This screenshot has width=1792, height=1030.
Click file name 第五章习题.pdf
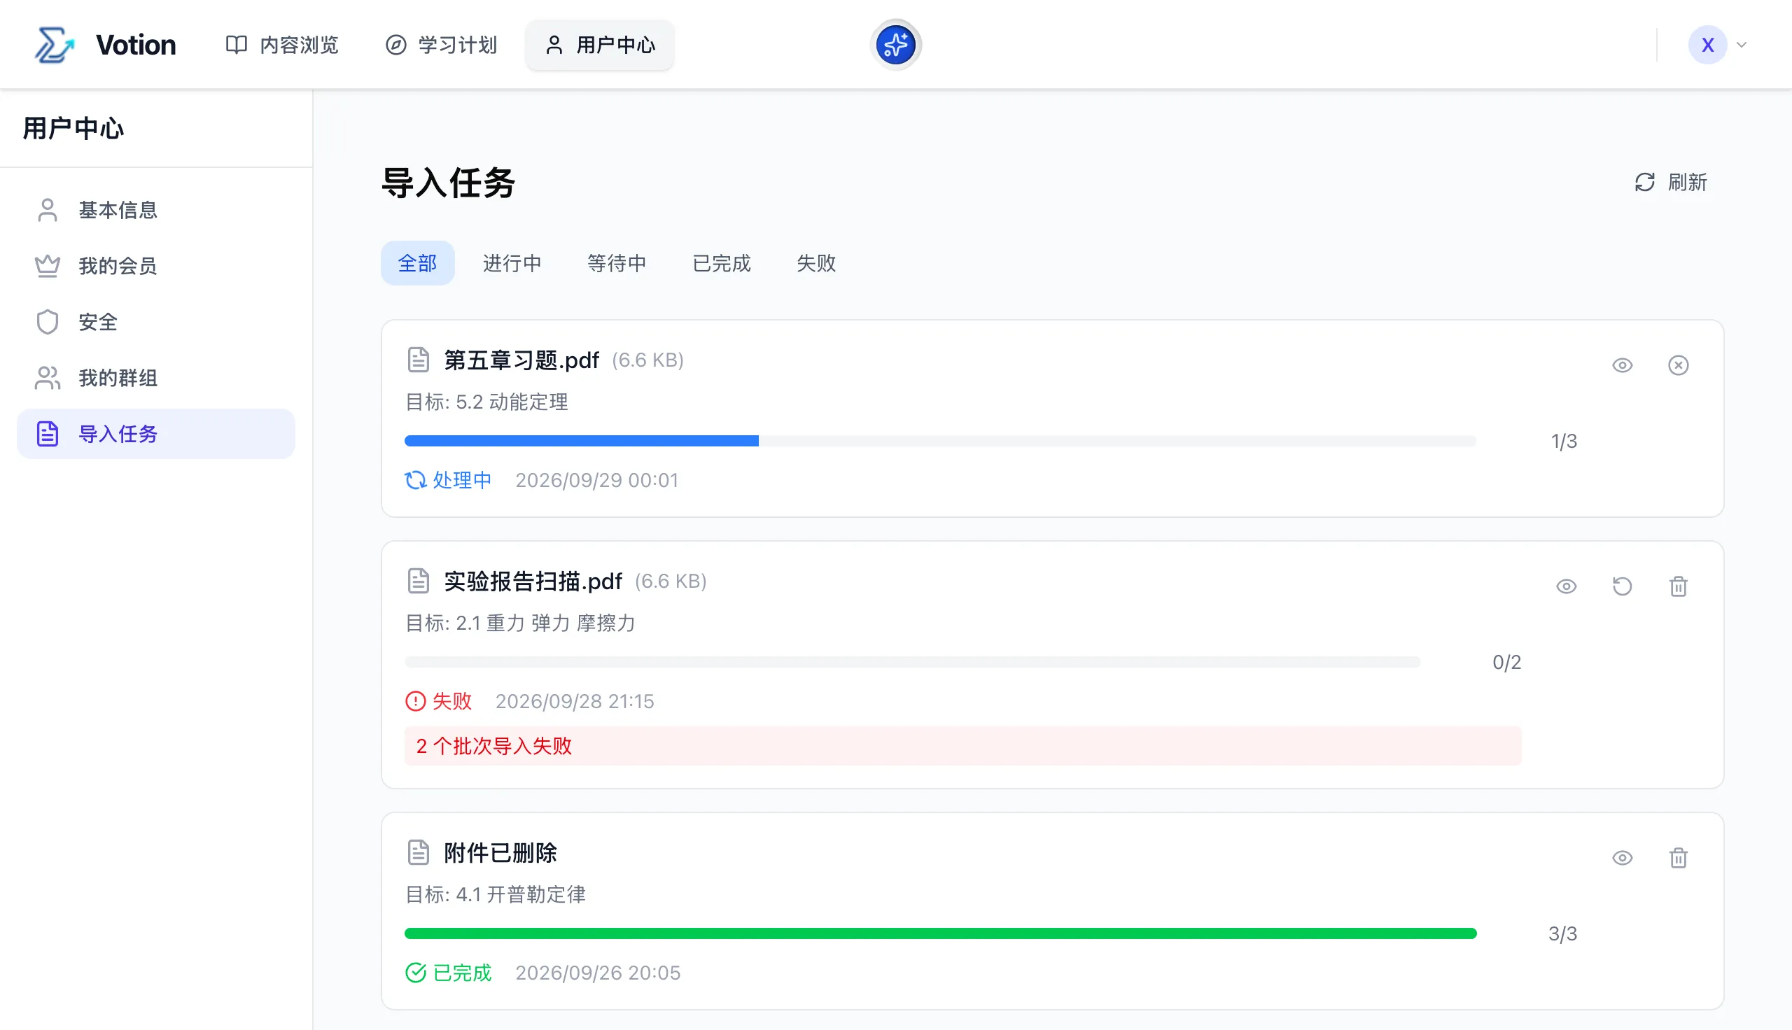pos(521,360)
